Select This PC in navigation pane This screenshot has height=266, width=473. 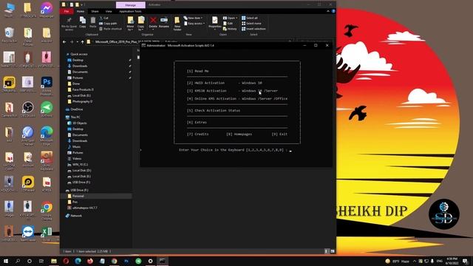coord(75,117)
